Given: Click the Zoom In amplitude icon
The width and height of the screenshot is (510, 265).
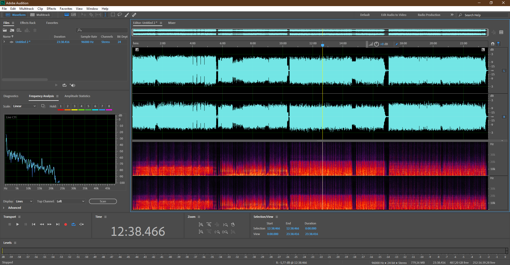Looking at the screenshot, I should pos(201,225).
